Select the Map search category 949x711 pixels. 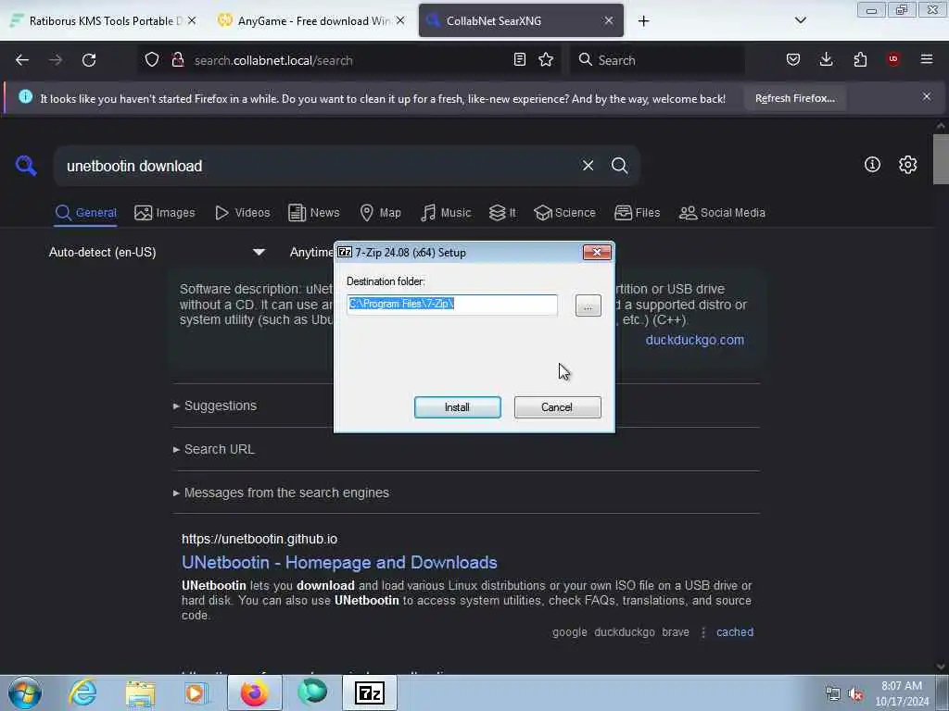(x=381, y=213)
